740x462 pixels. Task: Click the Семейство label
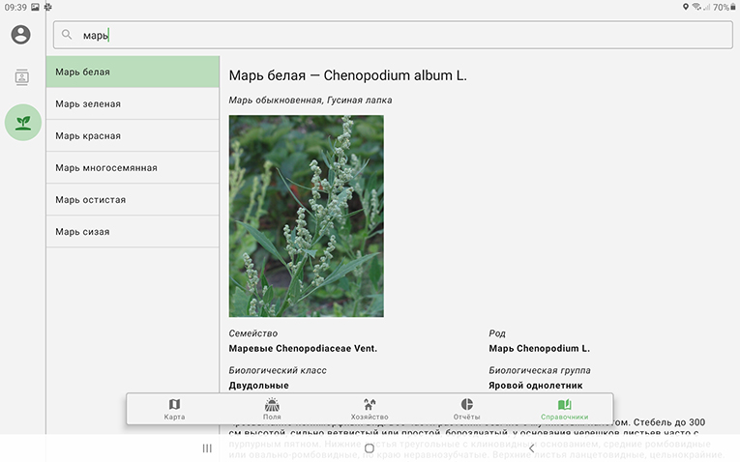coord(253,333)
